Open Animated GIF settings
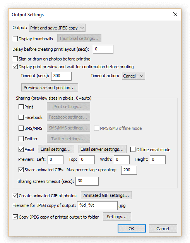Image resolution: width=190 pixels, height=243 pixels. coord(106,195)
